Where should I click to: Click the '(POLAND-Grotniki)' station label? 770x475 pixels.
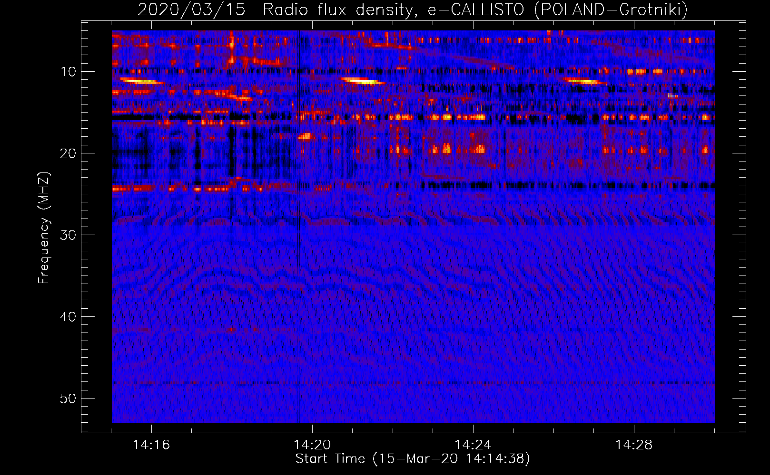(x=611, y=10)
